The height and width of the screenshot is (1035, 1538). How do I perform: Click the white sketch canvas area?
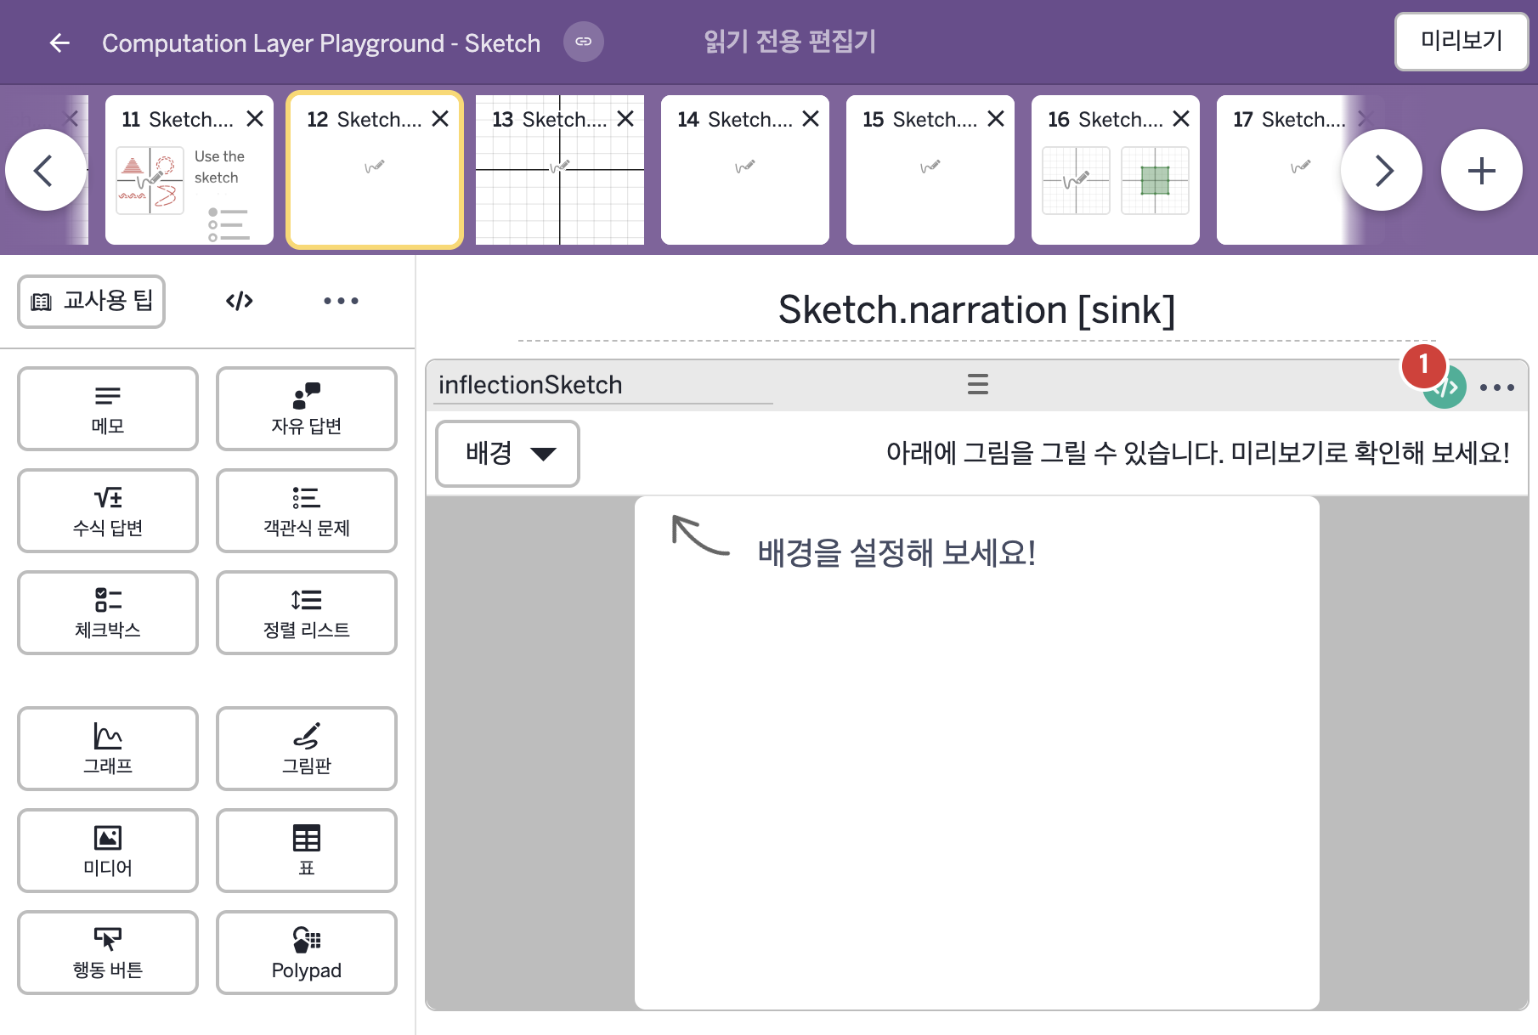point(977,753)
